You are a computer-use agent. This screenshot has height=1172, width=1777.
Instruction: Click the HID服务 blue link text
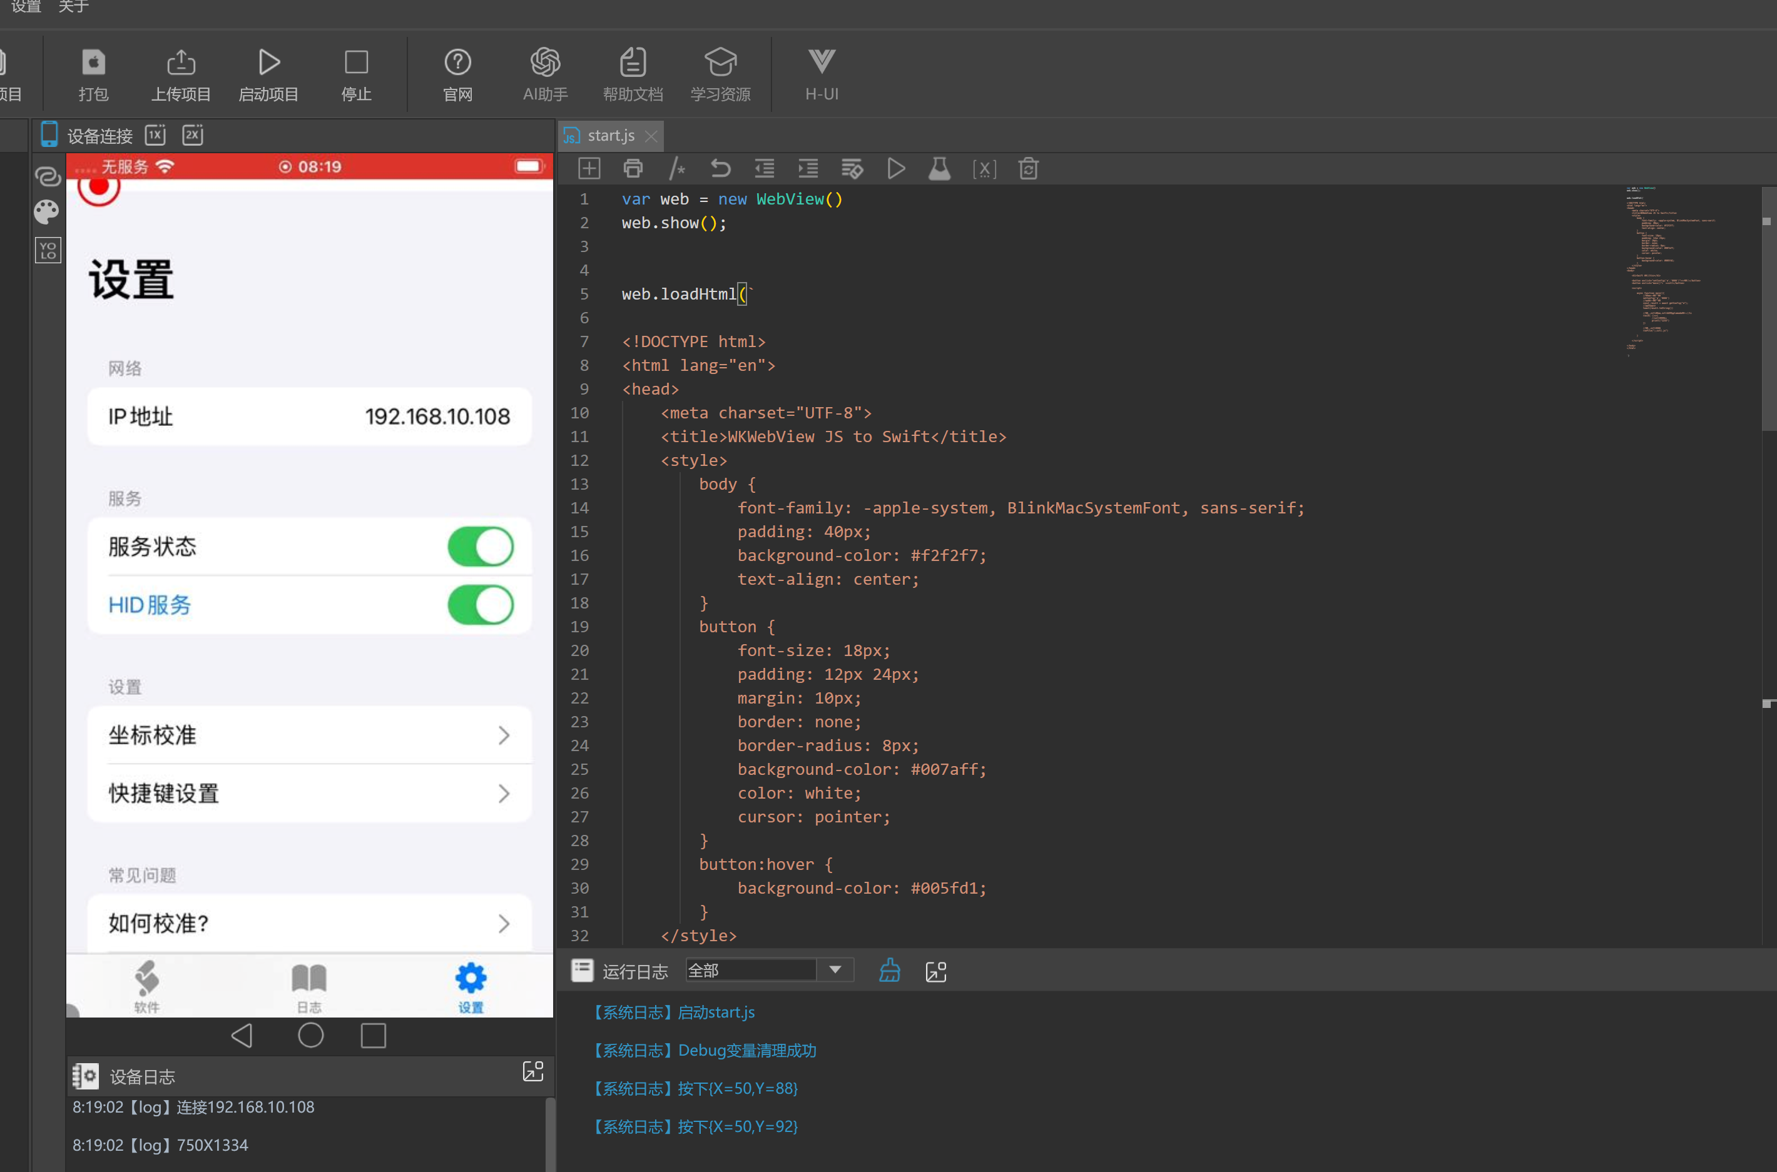point(150,605)
